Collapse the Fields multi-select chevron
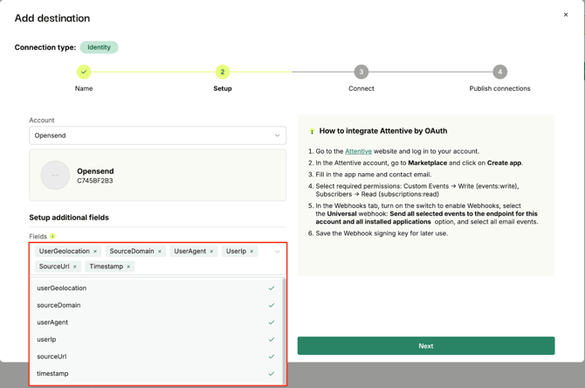Screen dimensions: 585x388 (x=277, y=252)
